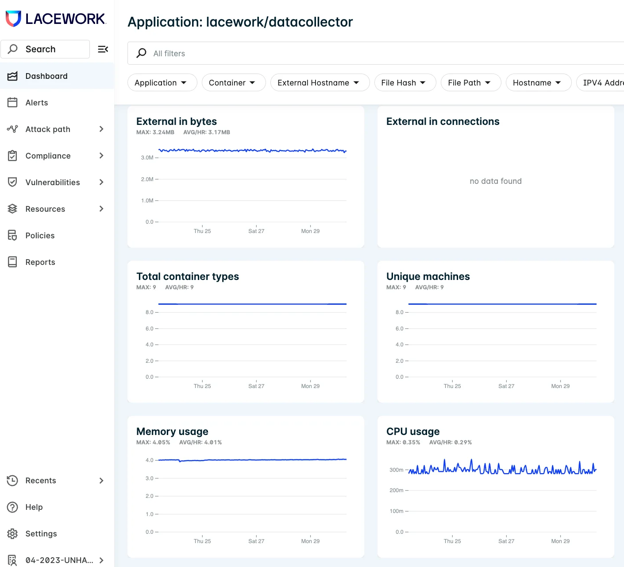Click the Unique machines chart line
Screen dimensions: 624x567
[502, 304]
